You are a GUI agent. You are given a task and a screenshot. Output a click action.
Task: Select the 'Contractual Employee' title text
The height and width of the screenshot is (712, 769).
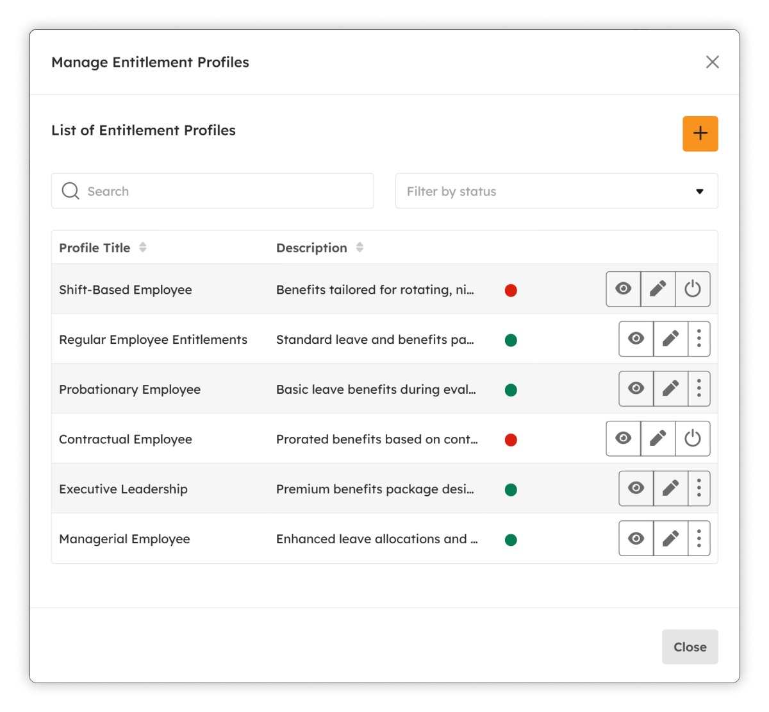point(126,439)
